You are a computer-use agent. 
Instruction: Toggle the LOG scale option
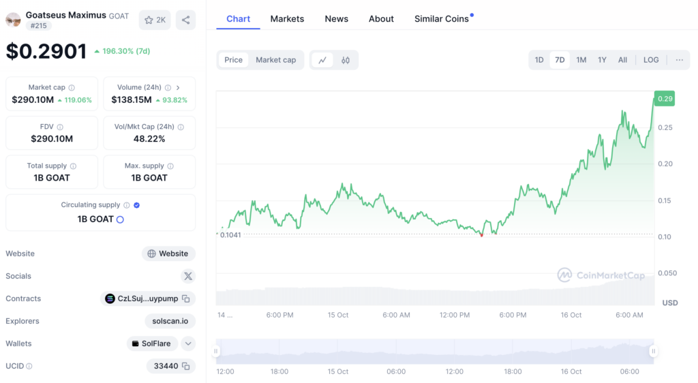(651, 60)
